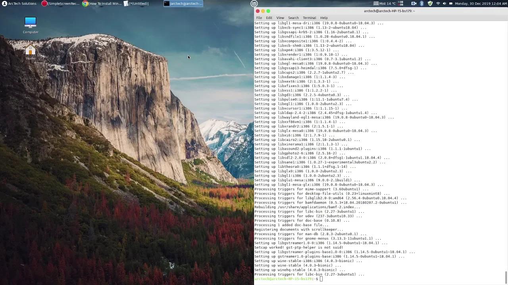Open the Wi-Fi network tray icon
The height and width of the screenshot is (285, 508).
[x=438, y=4]
